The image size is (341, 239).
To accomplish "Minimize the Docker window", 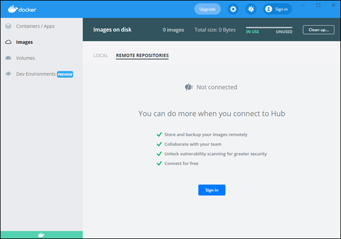I will coord(303,5).
